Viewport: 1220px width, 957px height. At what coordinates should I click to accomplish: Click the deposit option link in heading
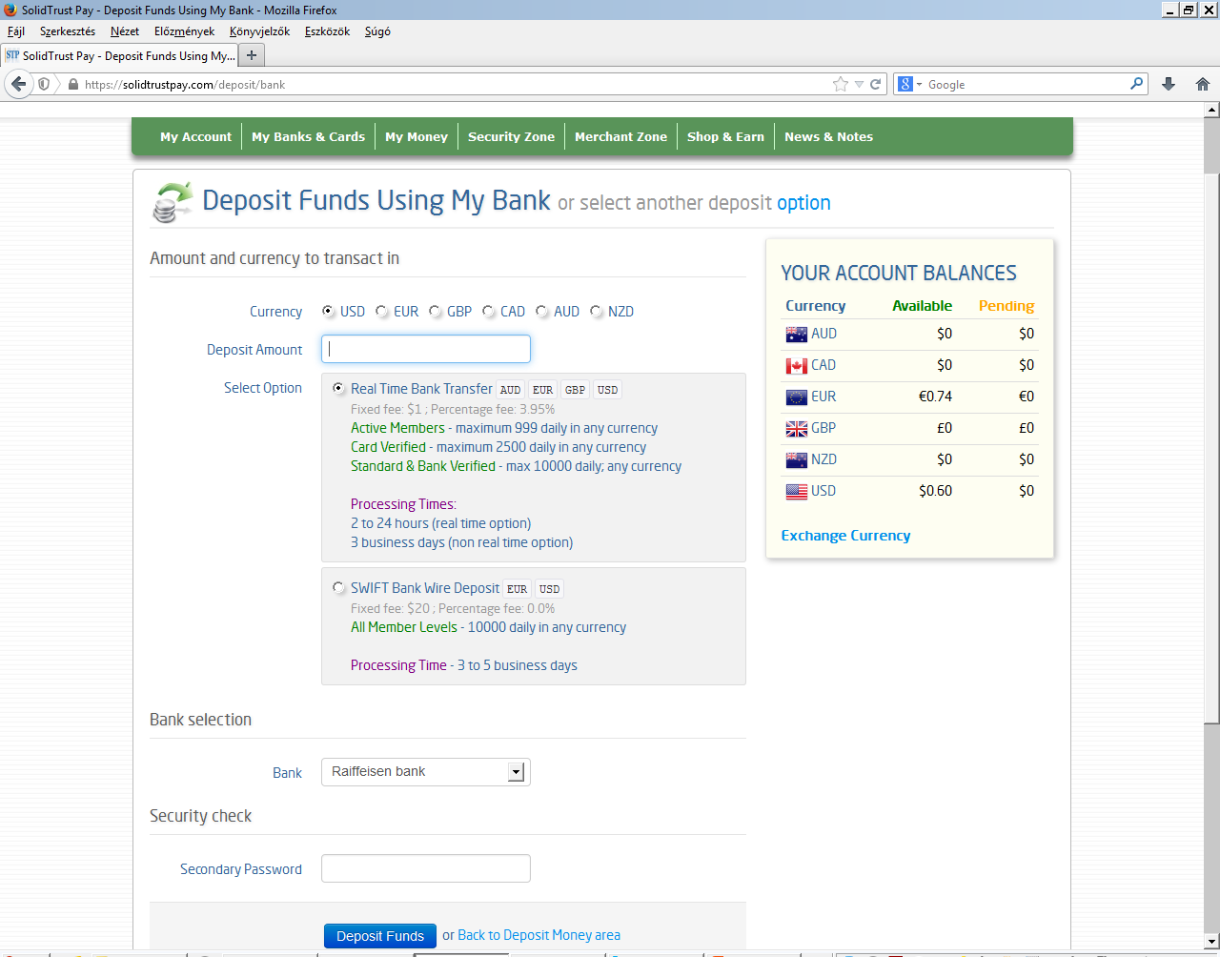(803, 203)
